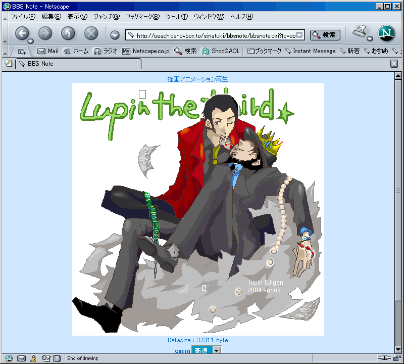The width and height of the screenshot is (404, 364).
Task: Open a new tab with the new-tab icon
Action: (x=8, y=64)
